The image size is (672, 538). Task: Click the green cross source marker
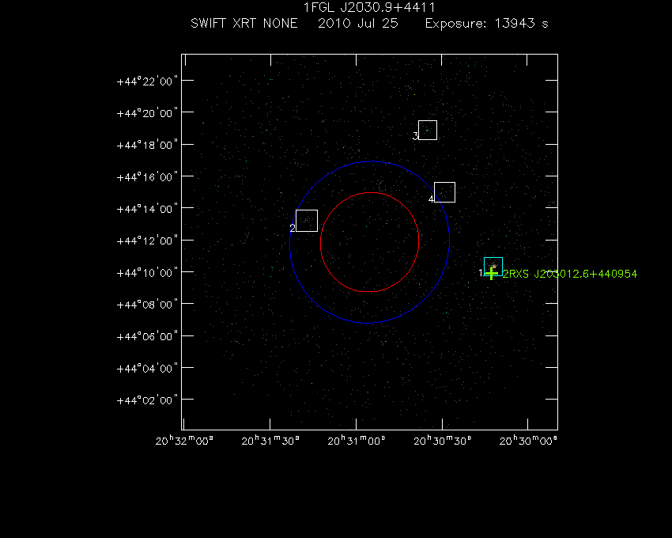click(492, 274)
